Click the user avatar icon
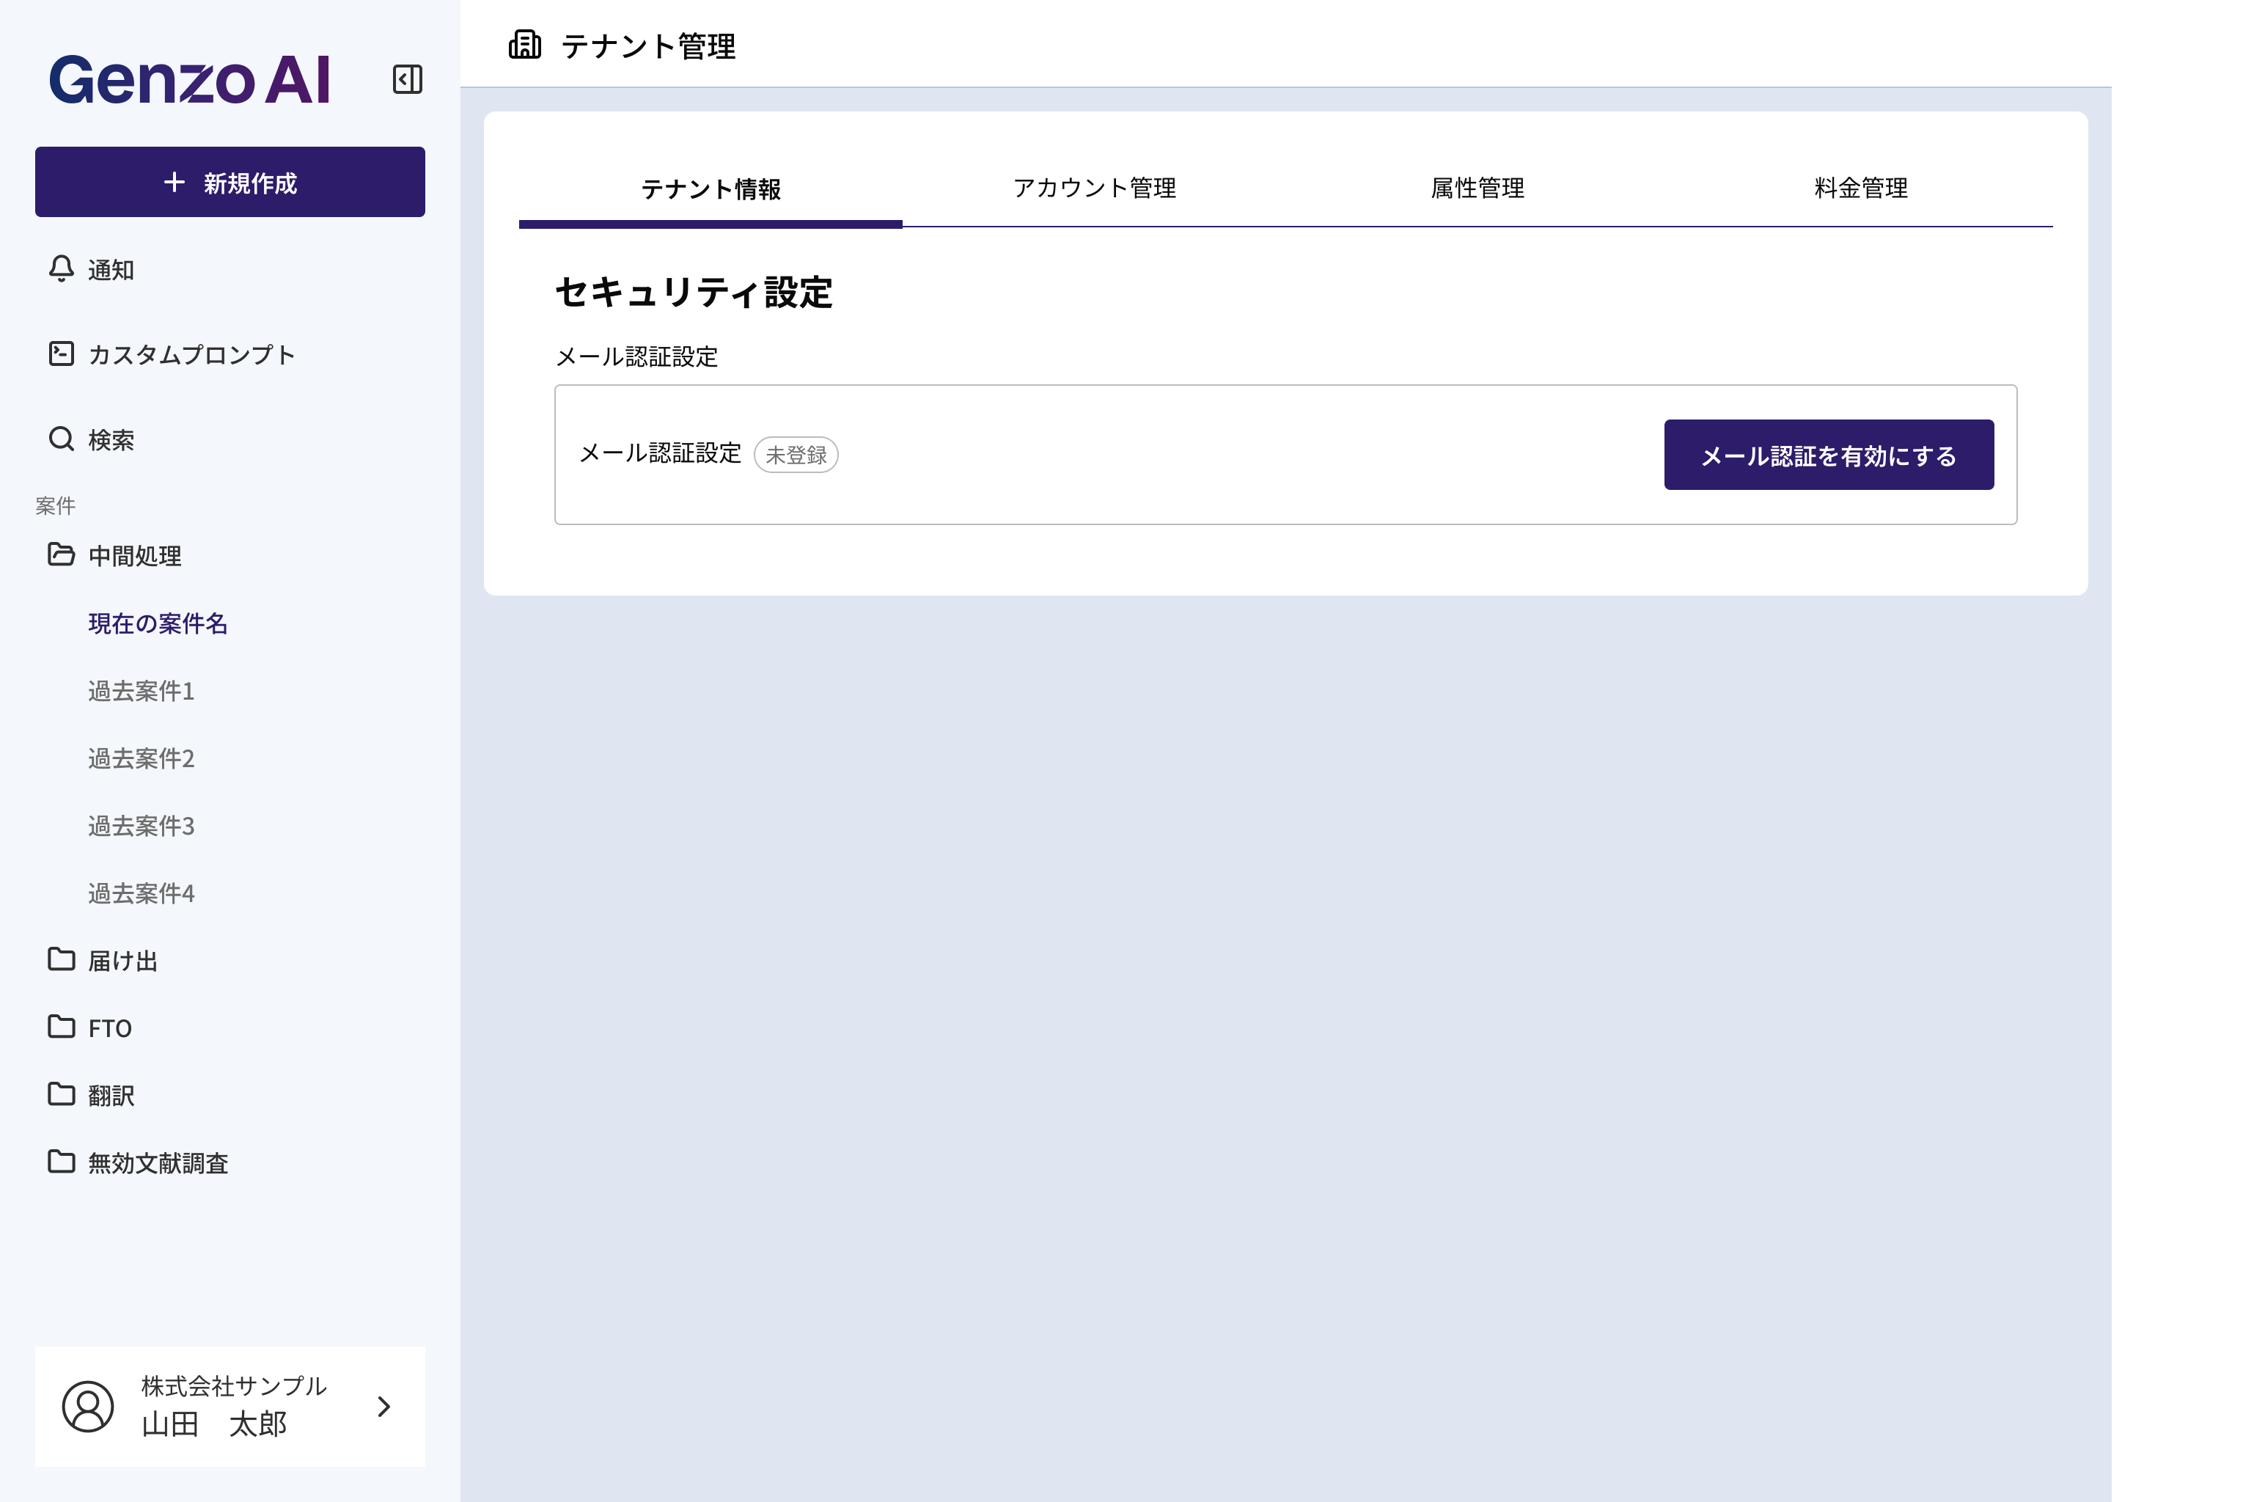The height and width of the screenshot is (1502, 2243). pyautogui.click(x=88, y=1406)
